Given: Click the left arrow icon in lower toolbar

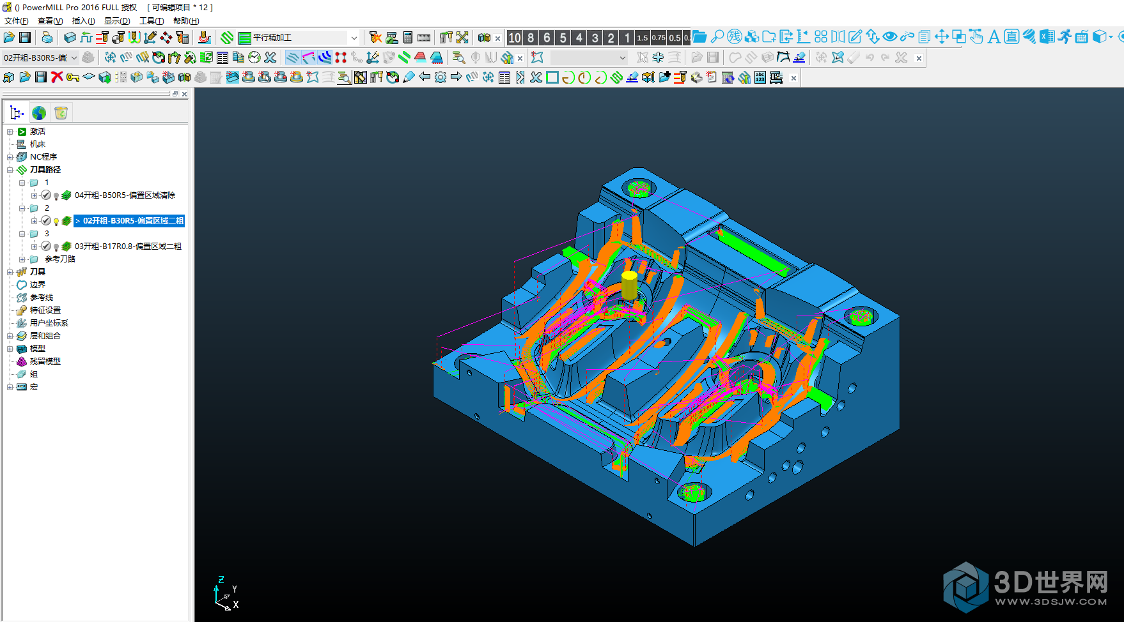Looking at the screenshot, I should pos(425,77).
